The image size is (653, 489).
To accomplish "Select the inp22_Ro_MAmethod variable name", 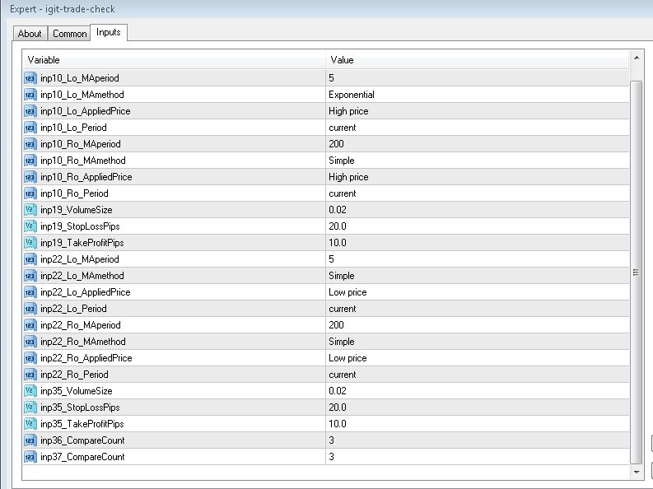I will coord(83,342).
